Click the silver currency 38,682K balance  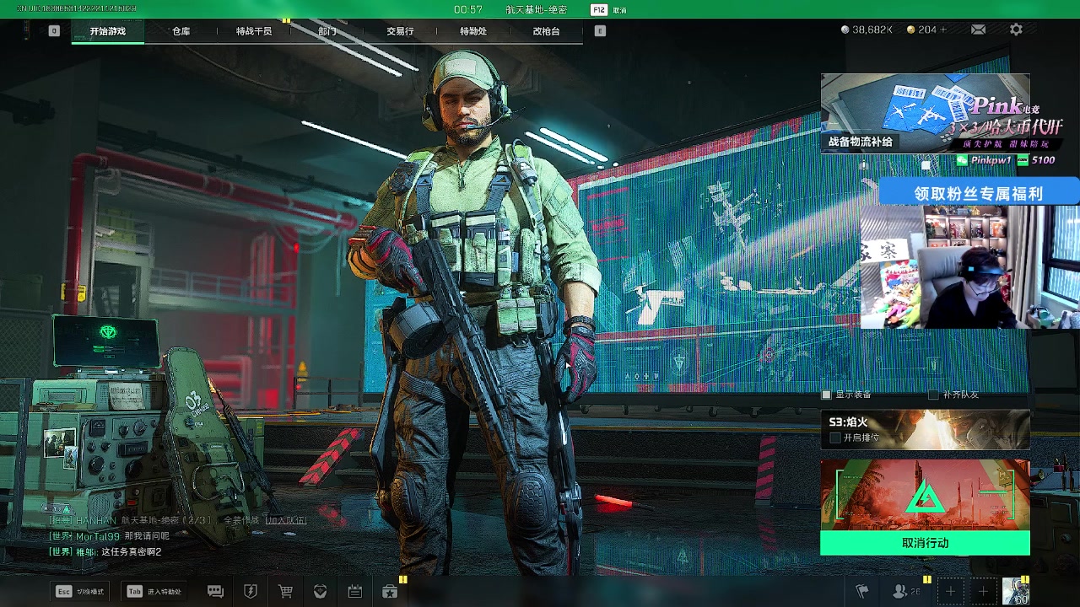867,30
